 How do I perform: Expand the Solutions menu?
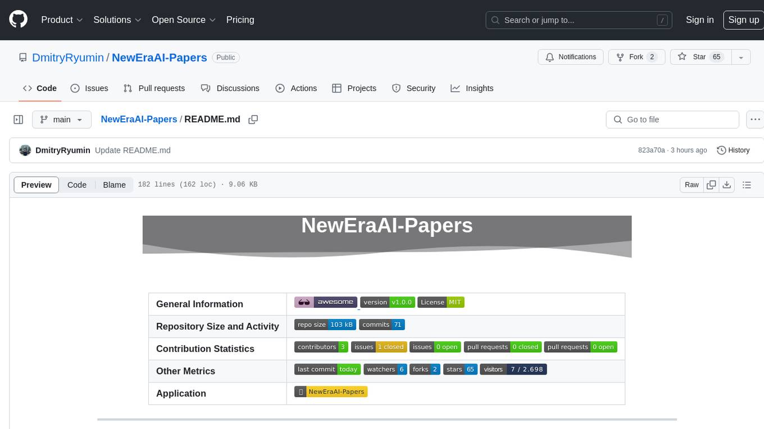point(117,20)
